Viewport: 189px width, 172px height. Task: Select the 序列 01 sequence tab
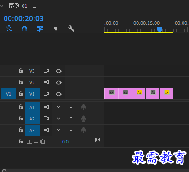[18, 6]
